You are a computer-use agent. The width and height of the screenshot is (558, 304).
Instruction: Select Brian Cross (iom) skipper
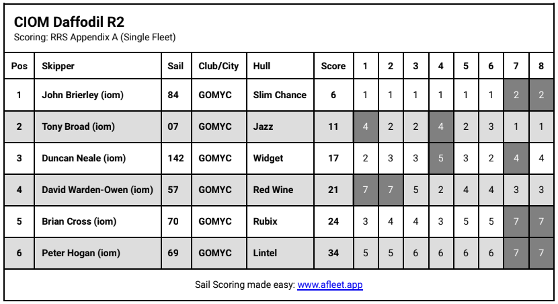78,221
